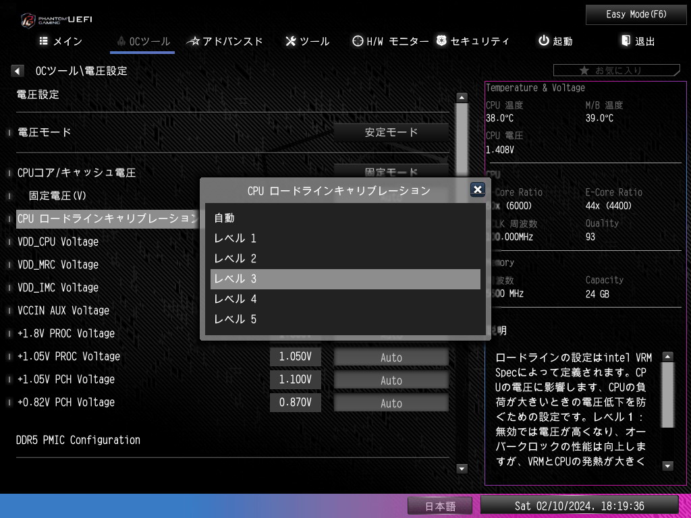Click the description panel scroll-down arrow

point(668,466)
